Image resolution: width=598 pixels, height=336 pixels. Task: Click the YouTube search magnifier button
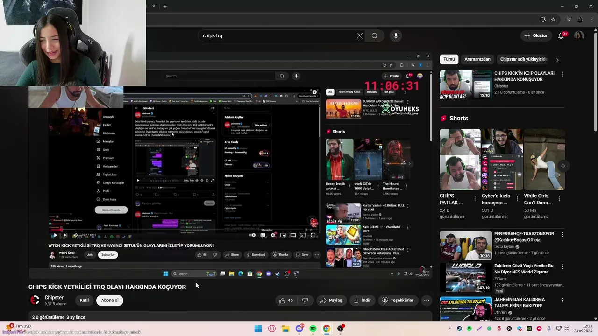tap(375, 35)
